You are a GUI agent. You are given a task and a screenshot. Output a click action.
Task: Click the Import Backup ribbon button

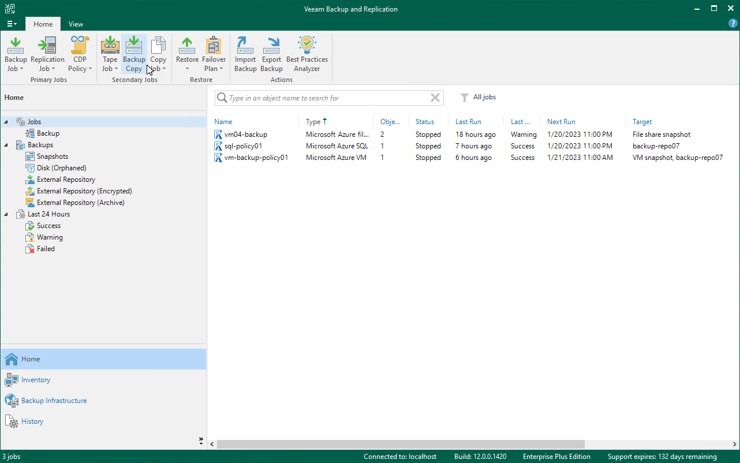pos(245,54)
